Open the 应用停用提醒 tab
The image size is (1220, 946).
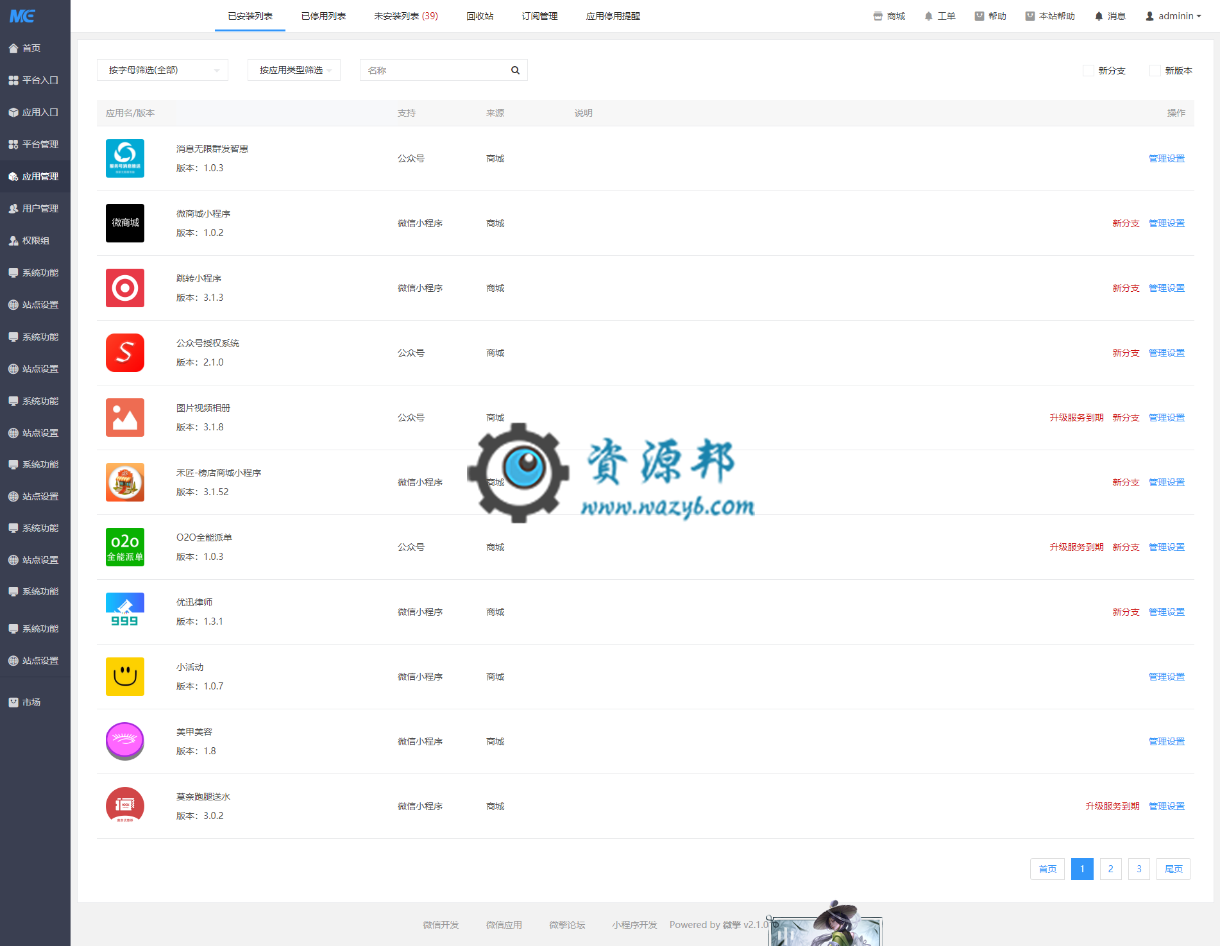click(x=613, y=16)
